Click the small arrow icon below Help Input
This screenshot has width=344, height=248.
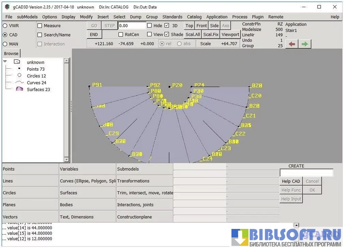tap(297, 226)
